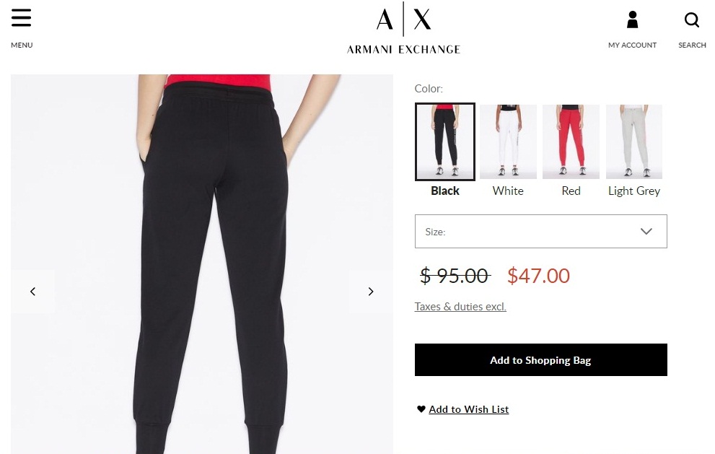Open search via magnifying glass icon
This screenshot has height=454, width=715.
click(x=692, y=19)
